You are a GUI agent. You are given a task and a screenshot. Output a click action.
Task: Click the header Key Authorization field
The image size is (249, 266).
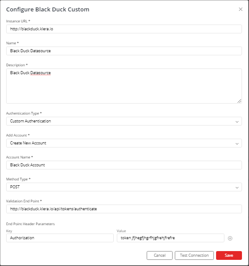[60, 238]
